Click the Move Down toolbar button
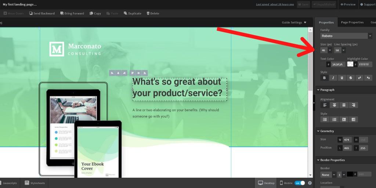Image resolution: width=376 pixels, height=188 pixels. [14, 14]
